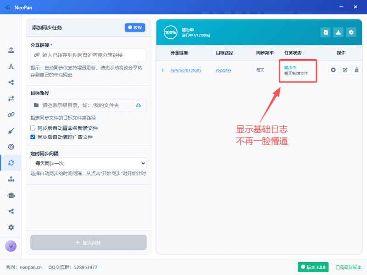Click the cloud folder picker icon
This screenshot has width=367, height=275.
coord(138,105)
